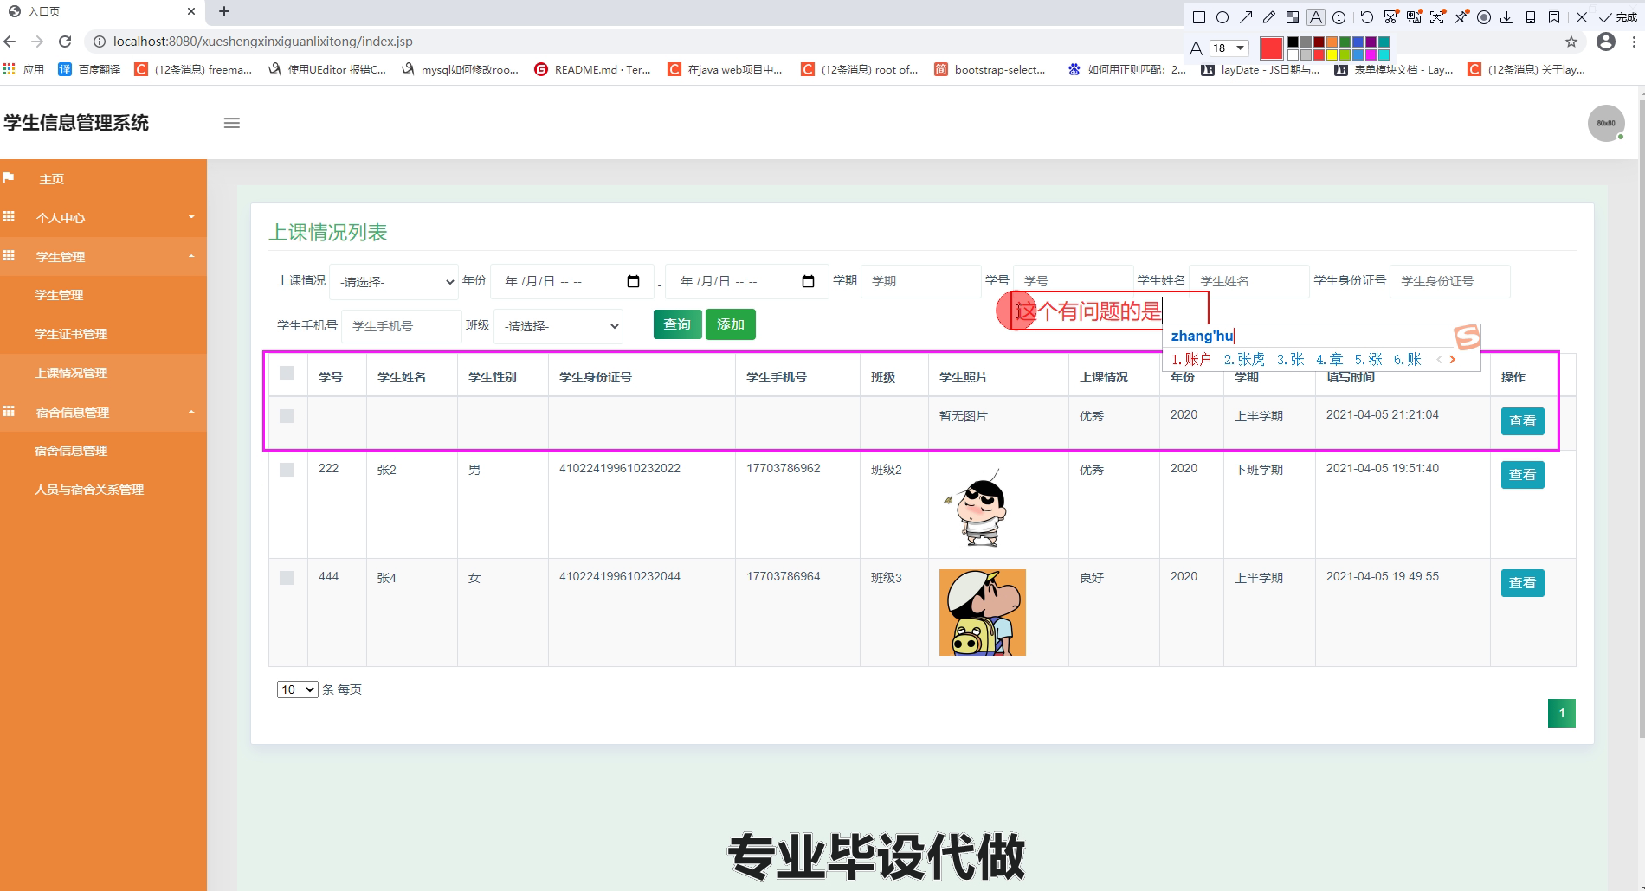Image resolution: width=1645 pixels, height=891 pixels.
Task: Open the 上课情况 filter dropdown
Action: coord(394,281)
